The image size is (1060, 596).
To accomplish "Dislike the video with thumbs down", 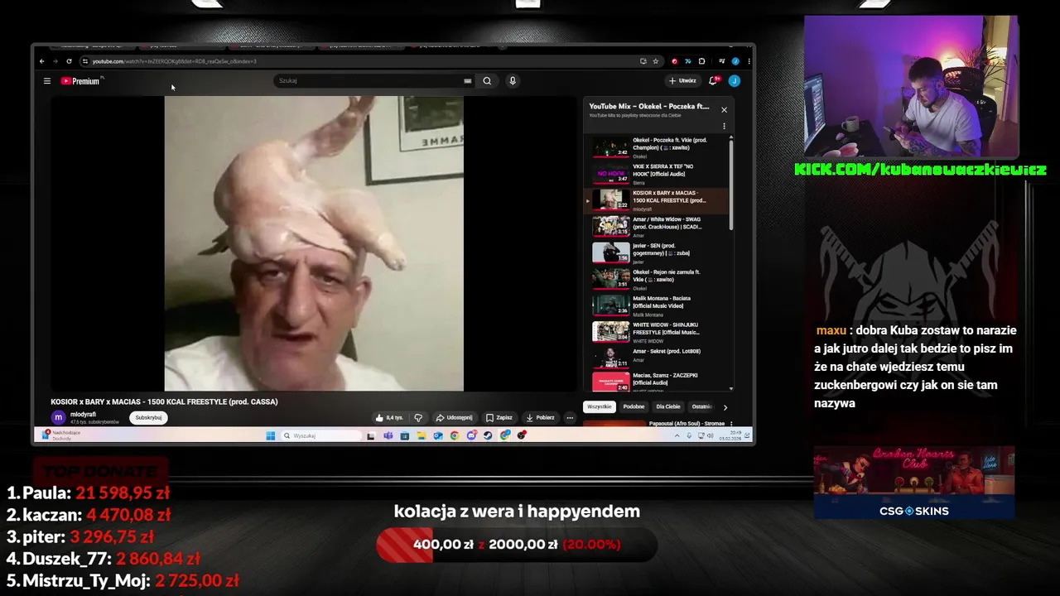I will pyautogui.click(x=418, y=418).
